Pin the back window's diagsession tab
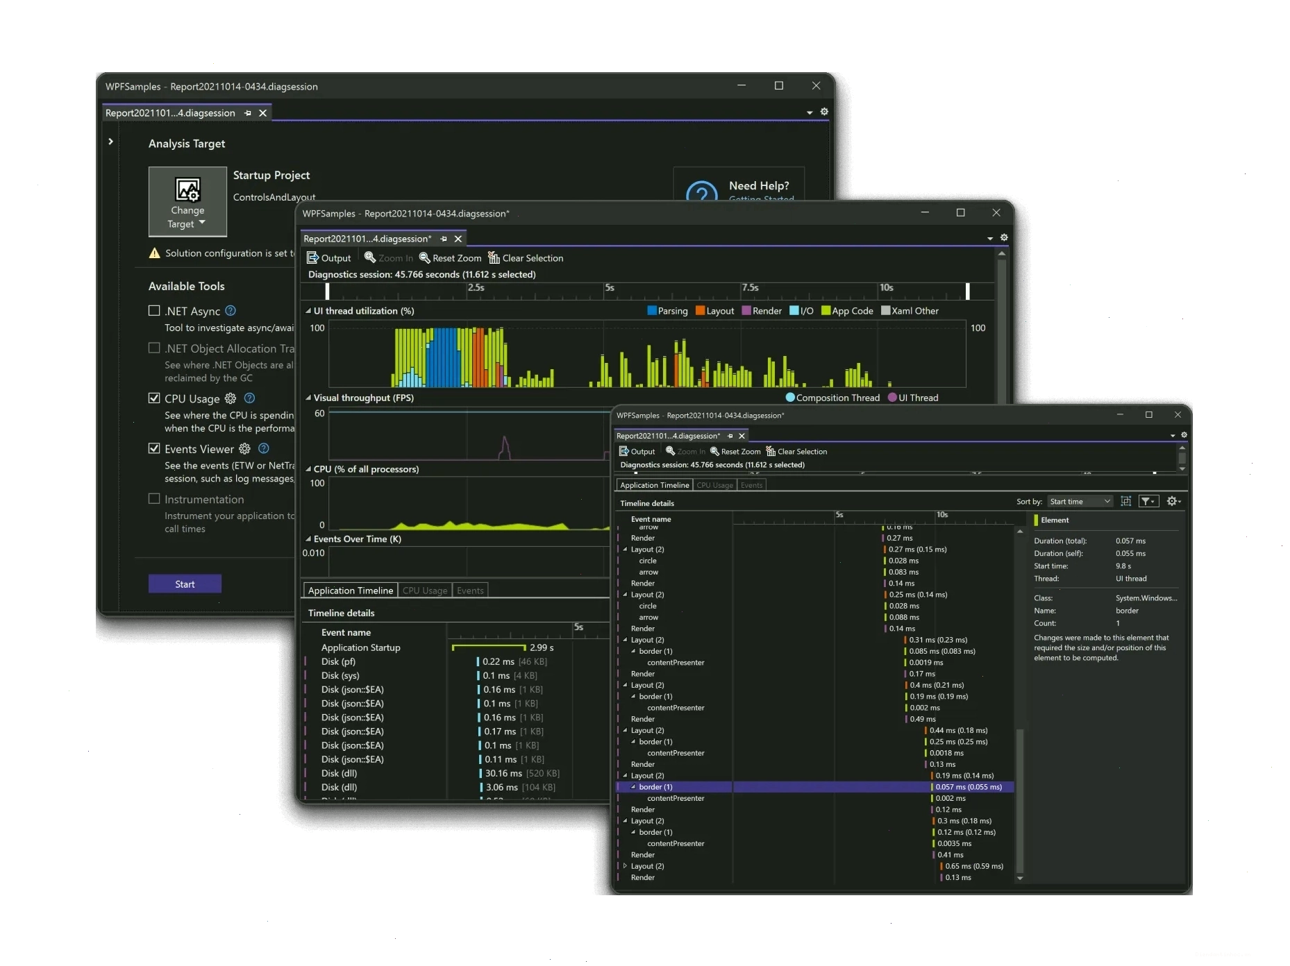Image resolution: width=1290 pixels, height=966 pixels. click(248, 113)
